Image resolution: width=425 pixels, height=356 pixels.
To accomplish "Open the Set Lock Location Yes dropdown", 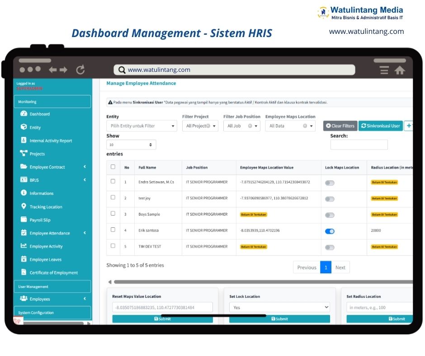I will [x=280, y=307].
